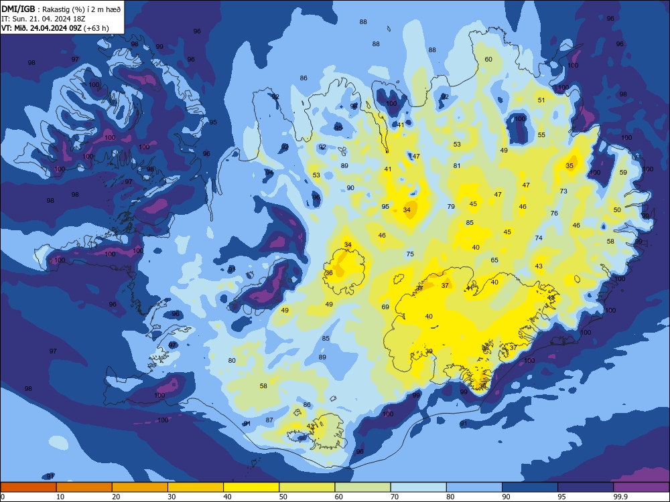
Task: Click the 'VT: Mið. 24.04.2024 09Z' valid time line
Action: pos(42,28)
